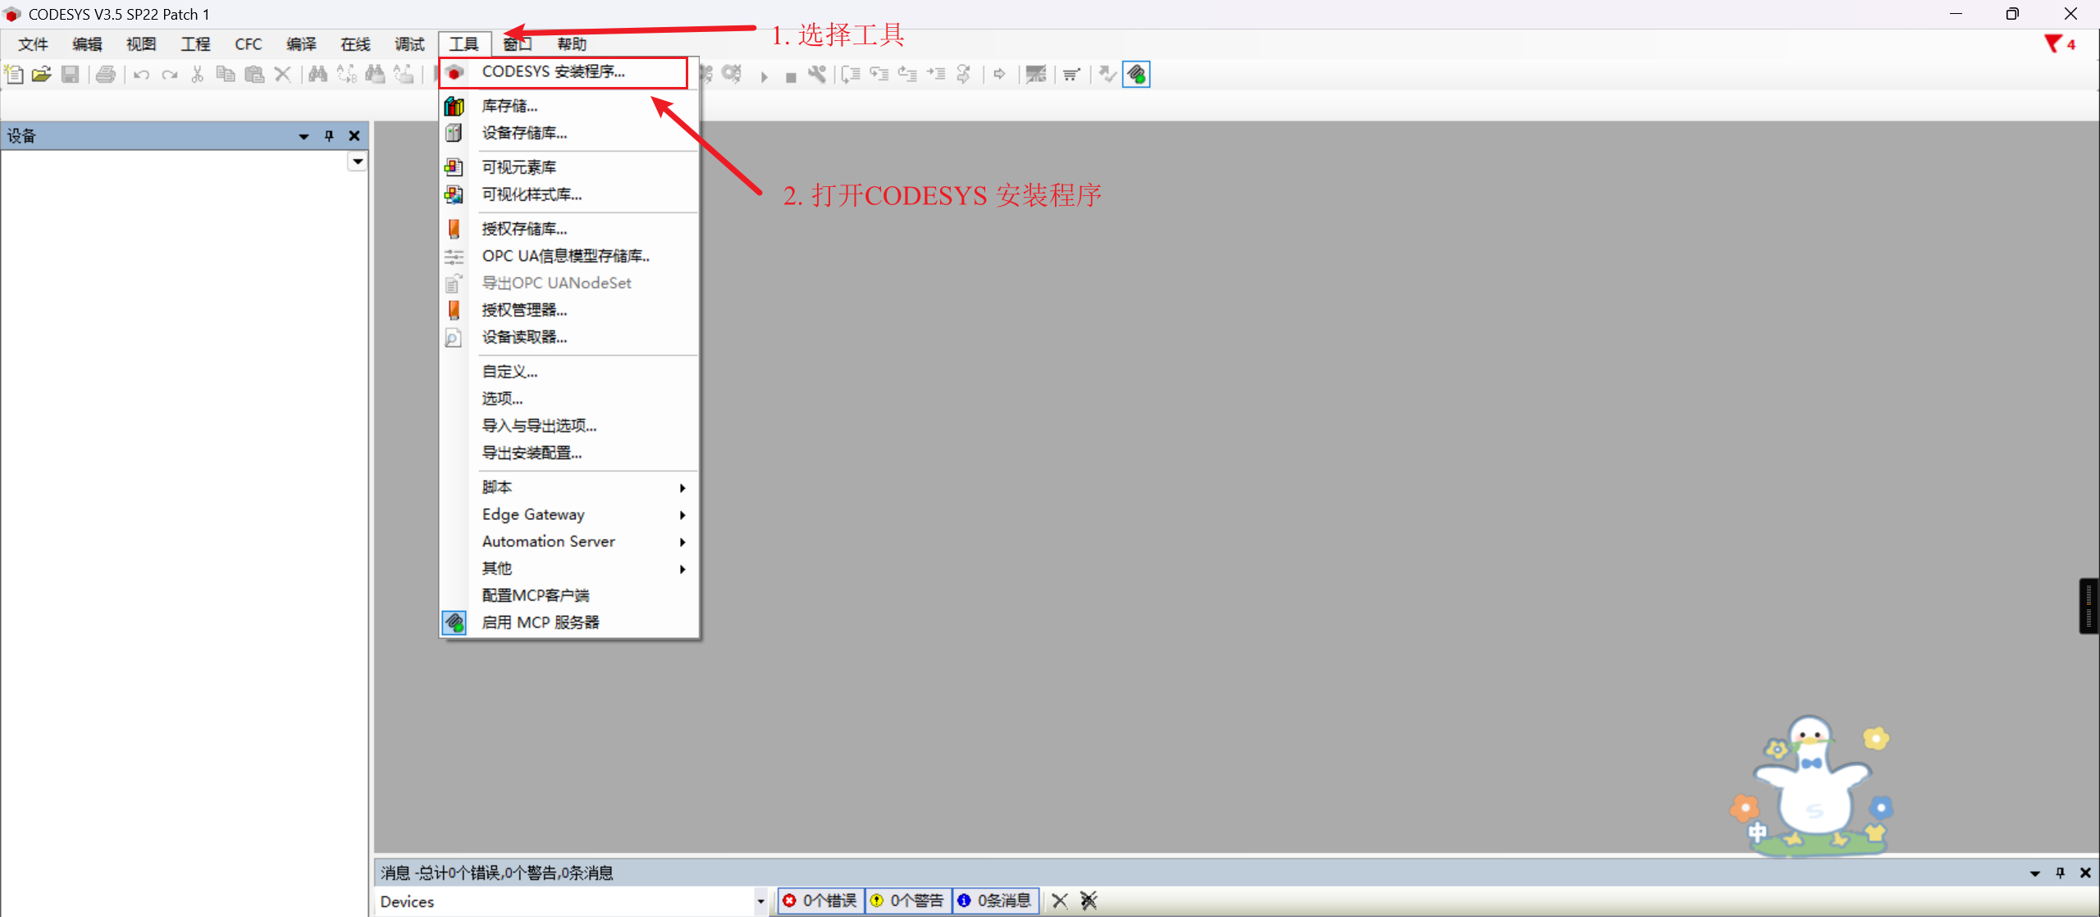Open the 编译 menu
This screenshot has width=2100, height=917.
coord(301,44)
